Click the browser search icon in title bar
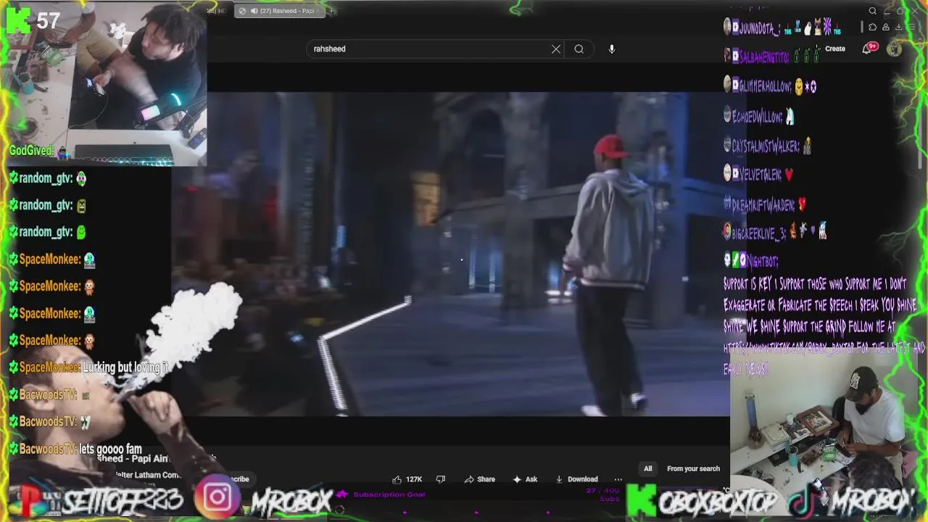This screenshot has height=522, width=928. [873, 11]
